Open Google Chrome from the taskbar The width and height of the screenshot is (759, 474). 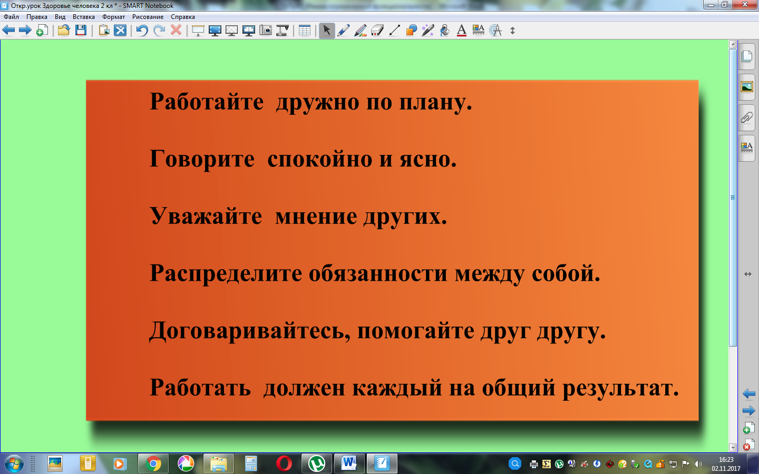pyautogui.click(x=153, y=463)
